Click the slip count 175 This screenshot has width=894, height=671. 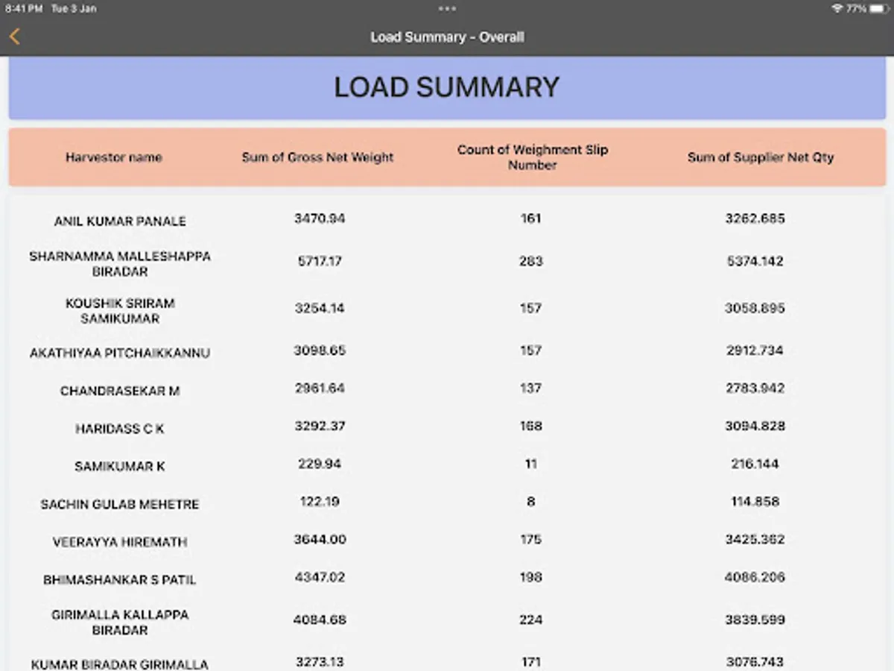click(x=530, y=540)
